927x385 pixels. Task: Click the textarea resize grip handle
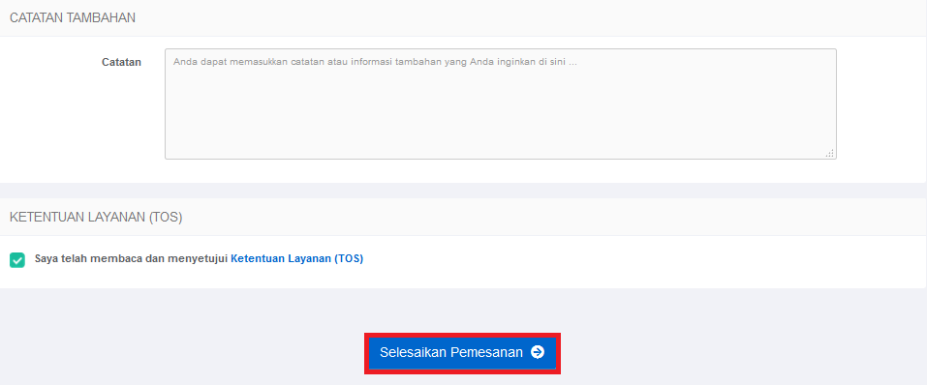pos(830,154)
